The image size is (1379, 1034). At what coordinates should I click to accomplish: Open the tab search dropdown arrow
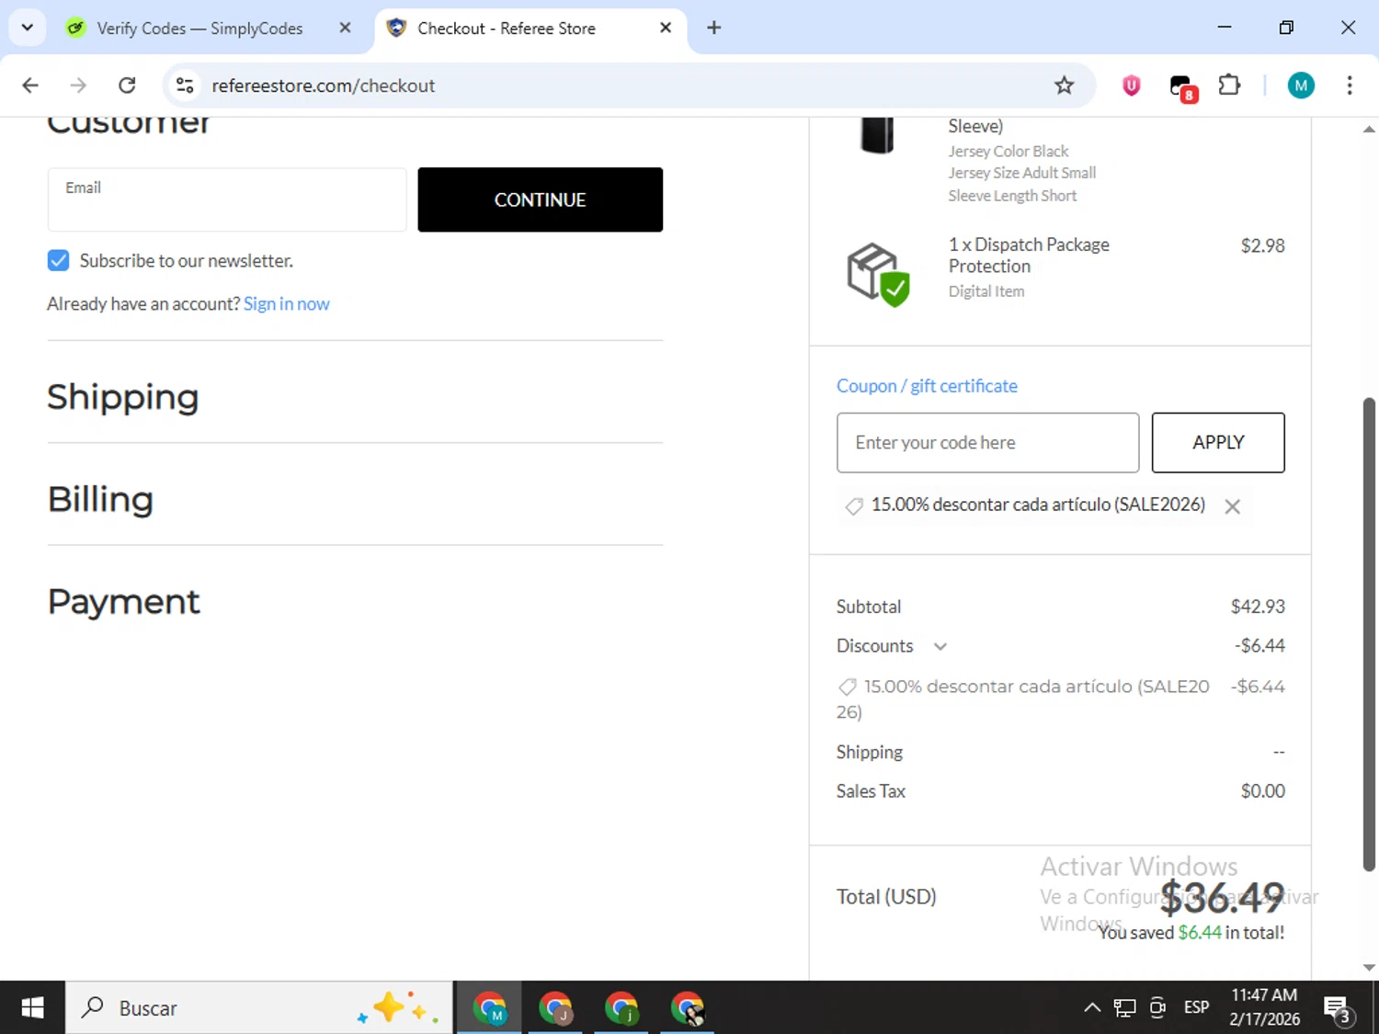click(27, 28)
